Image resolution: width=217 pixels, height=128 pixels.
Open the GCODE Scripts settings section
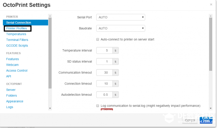coord(17,46)
